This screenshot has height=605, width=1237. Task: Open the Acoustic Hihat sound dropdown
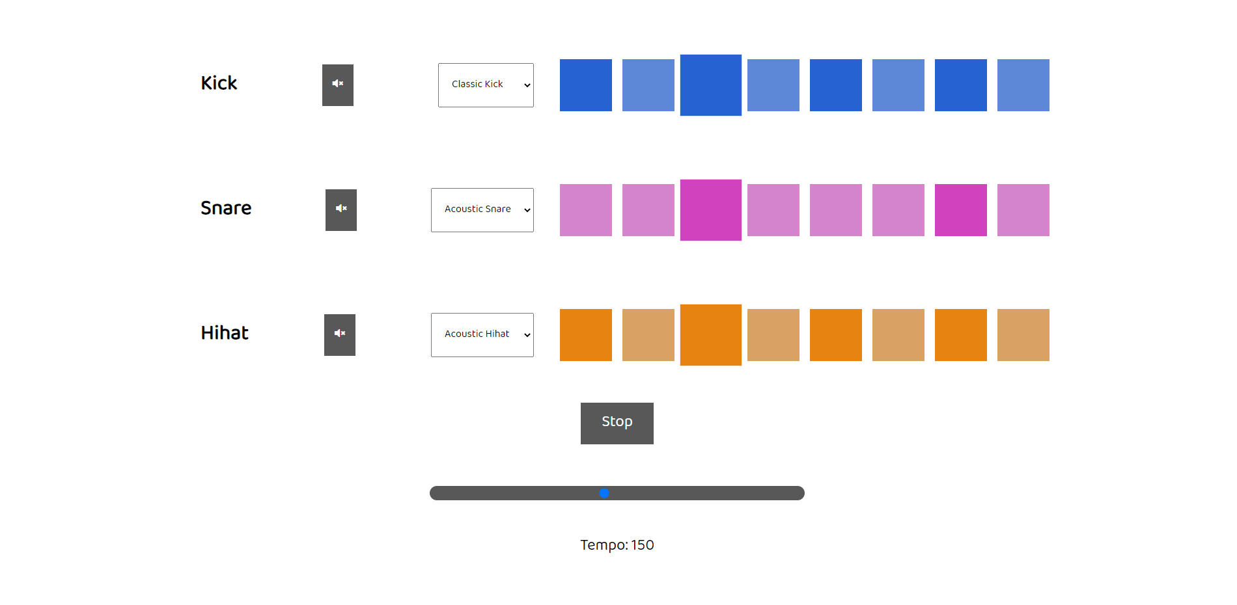[x=482, y=335]
